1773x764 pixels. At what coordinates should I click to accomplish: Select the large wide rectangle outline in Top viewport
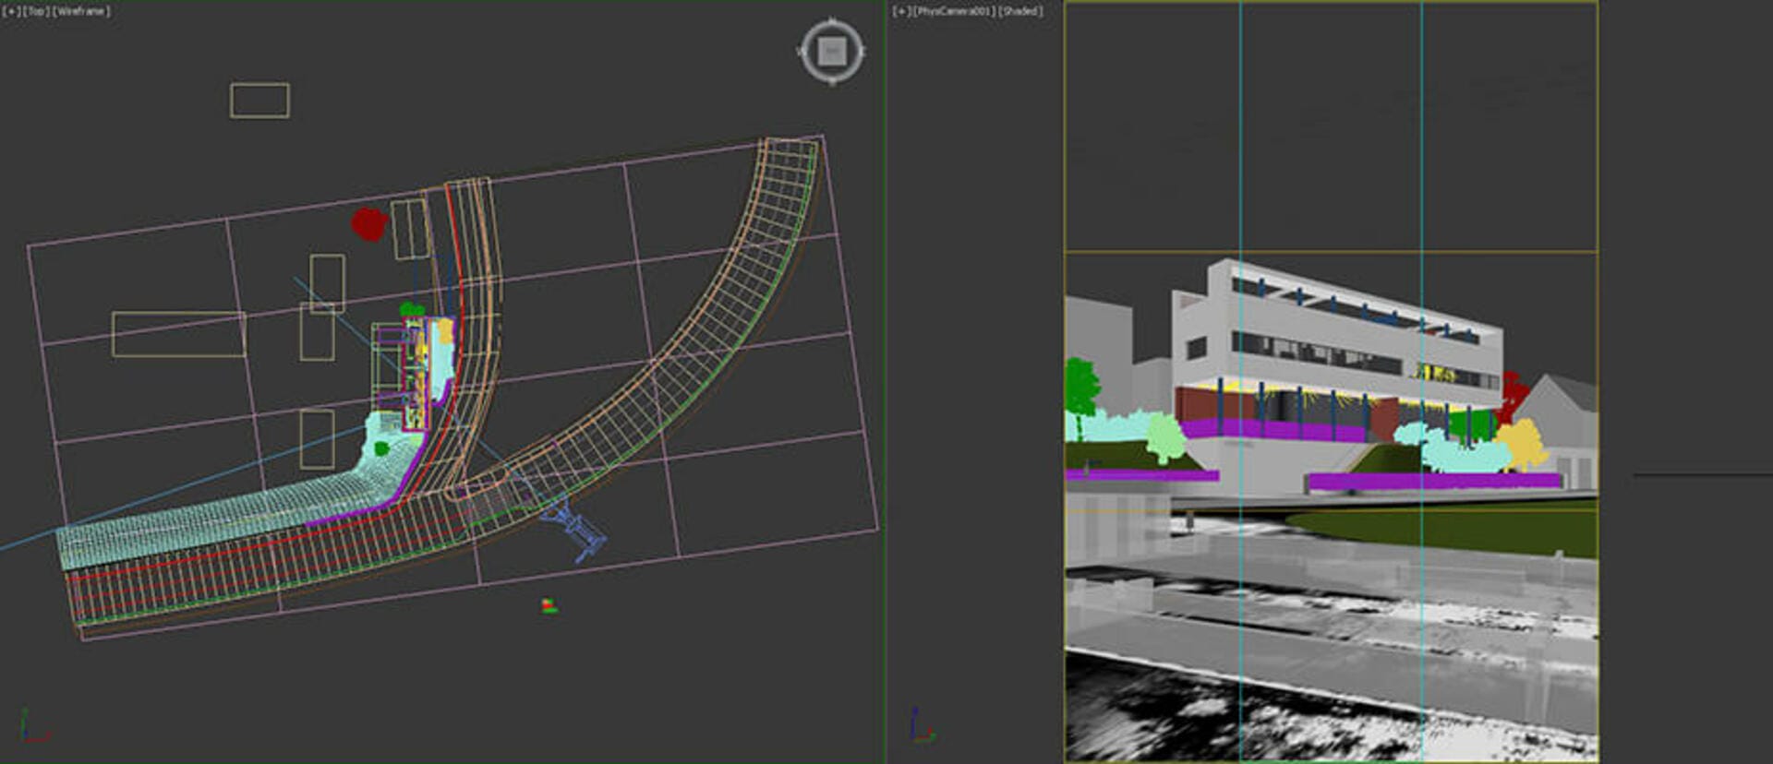point(178,334)
